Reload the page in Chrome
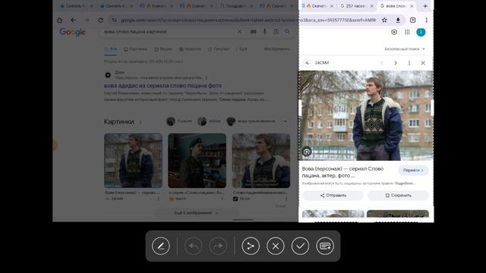This screenshot has height=273, width=486. [x=100, y=20]
